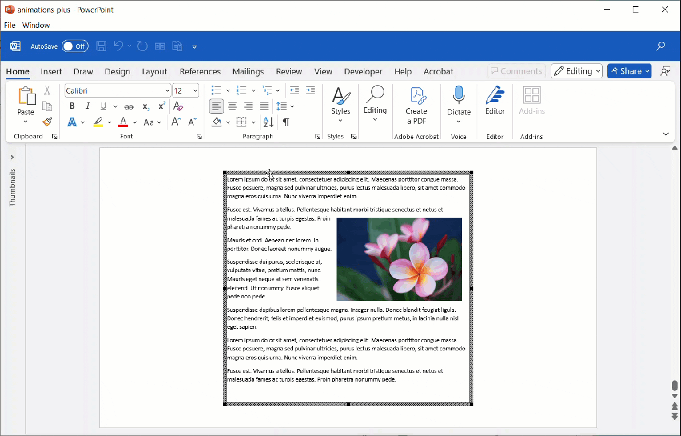Click the Text Effects blue A icon
Screen dimensions: 681x436
coord(72,122)
